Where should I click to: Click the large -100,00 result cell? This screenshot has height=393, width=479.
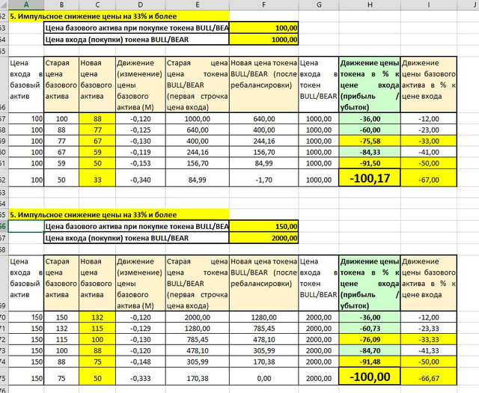point(370,377)
